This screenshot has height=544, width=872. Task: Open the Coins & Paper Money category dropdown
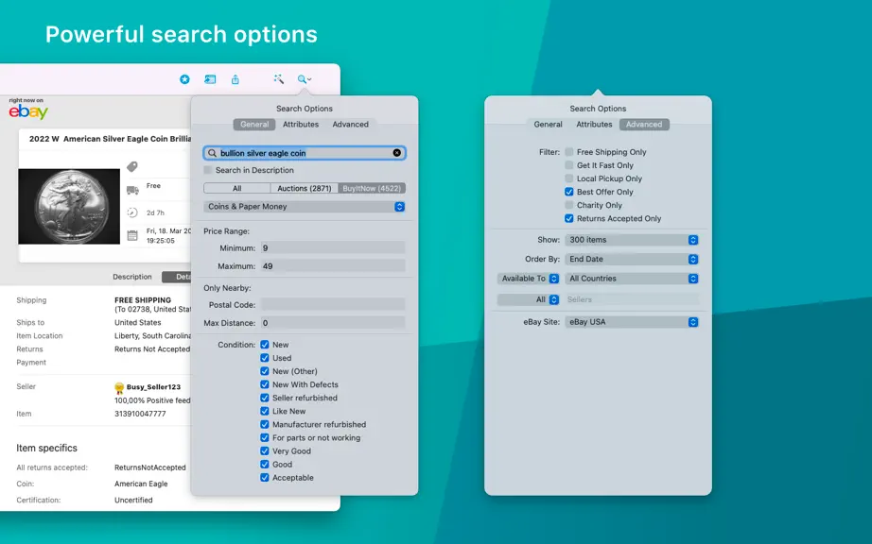[x=305, y=207]
